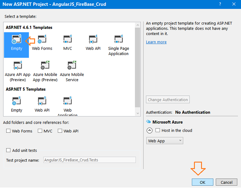This screenshot has width=241, height=193.
Task: Confirm with the OK button
Action: [202, 182]
